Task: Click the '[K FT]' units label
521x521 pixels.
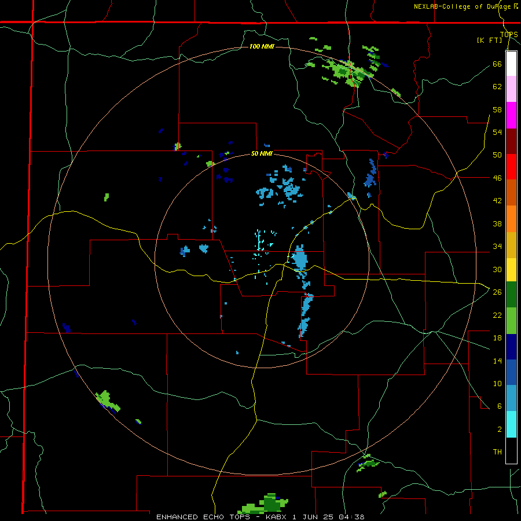Action: tap(489, 41)
